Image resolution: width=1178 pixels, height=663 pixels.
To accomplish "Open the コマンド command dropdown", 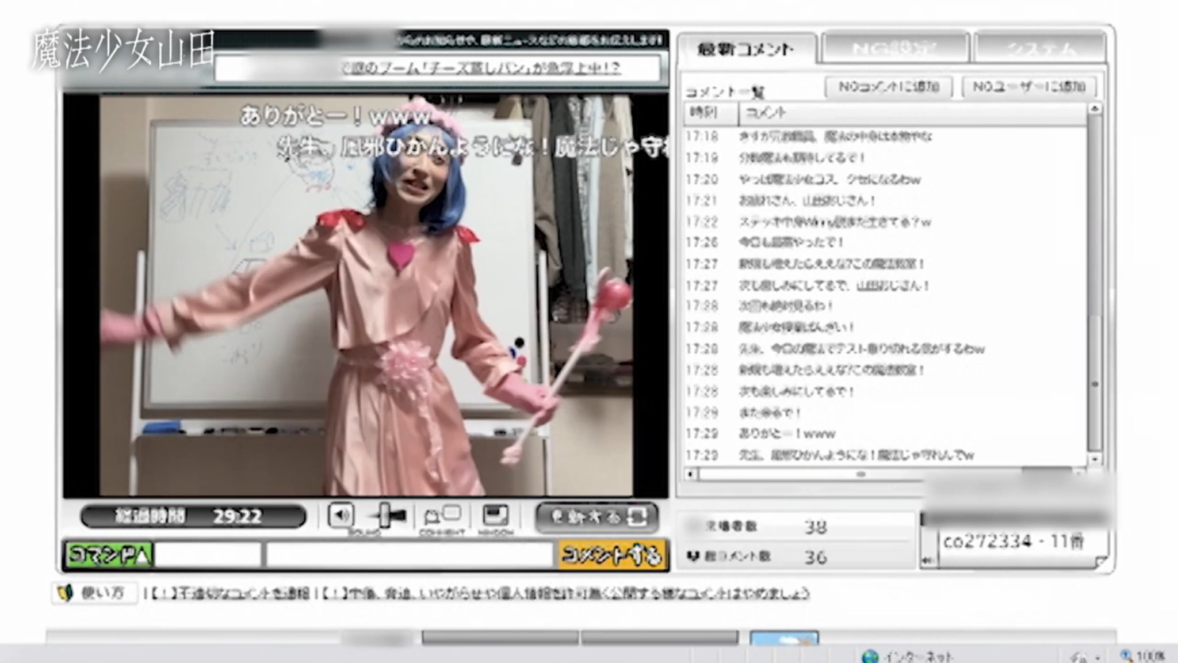I will coord(108,555).
